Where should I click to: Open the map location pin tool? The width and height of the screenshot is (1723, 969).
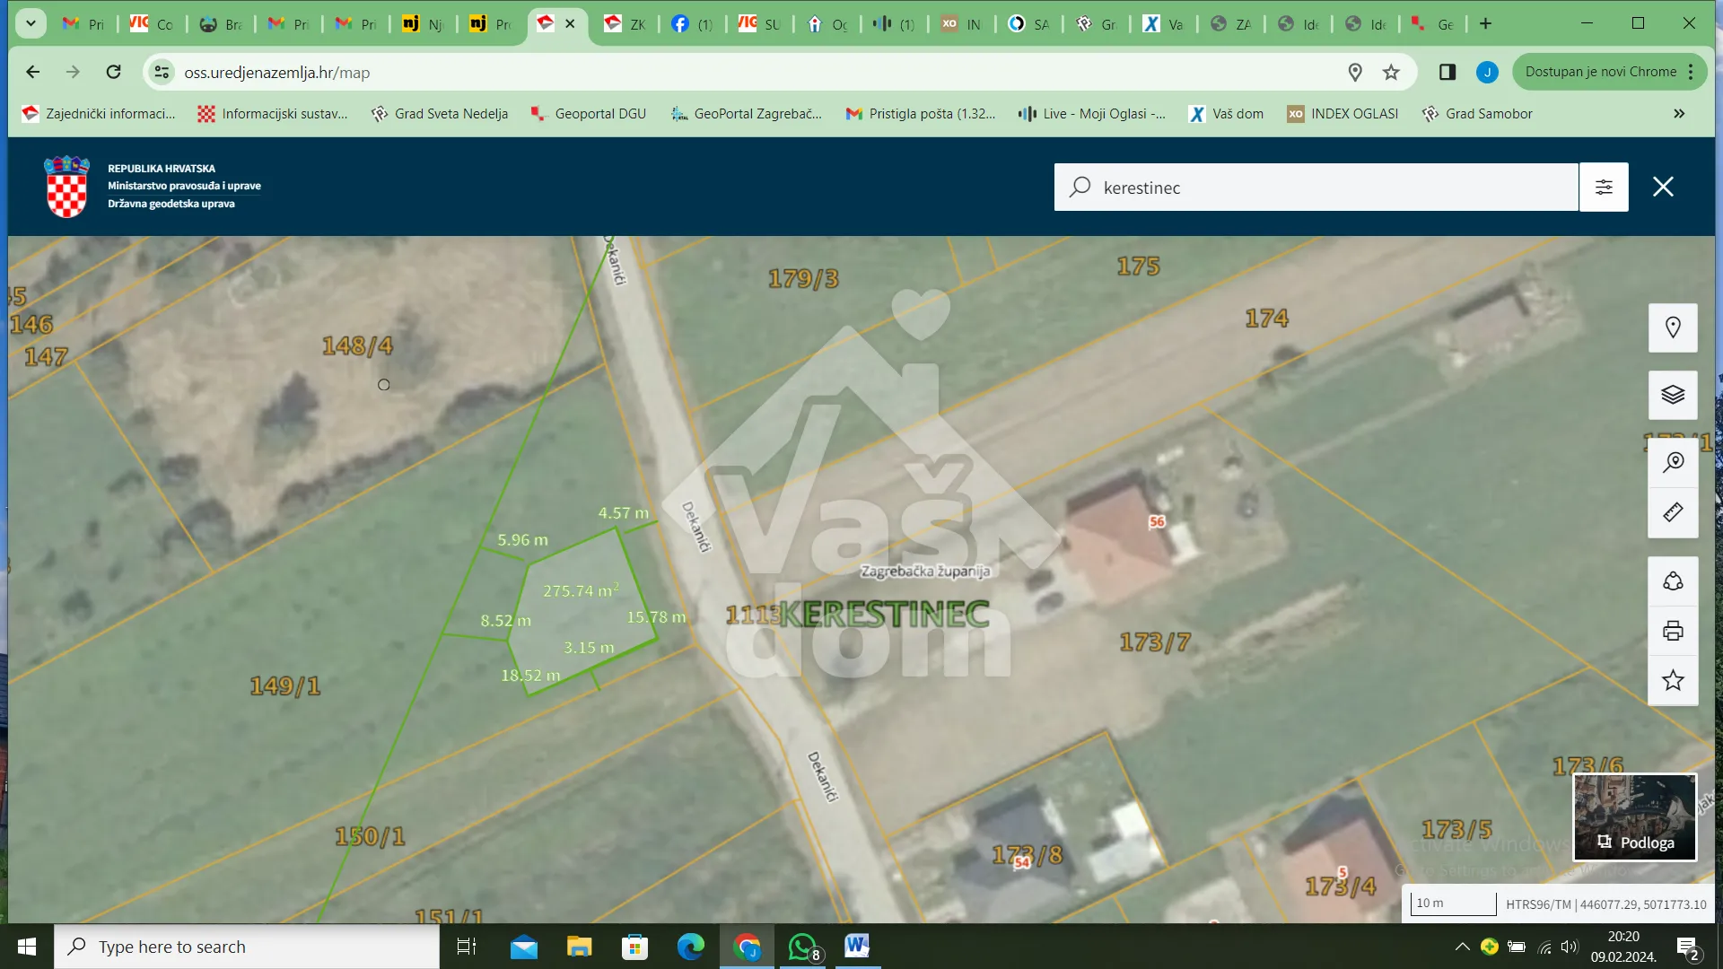[1673, 327]
